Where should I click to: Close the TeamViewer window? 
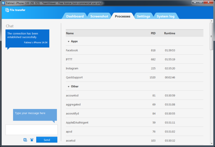pyautogui.click(x=208, y=2)
